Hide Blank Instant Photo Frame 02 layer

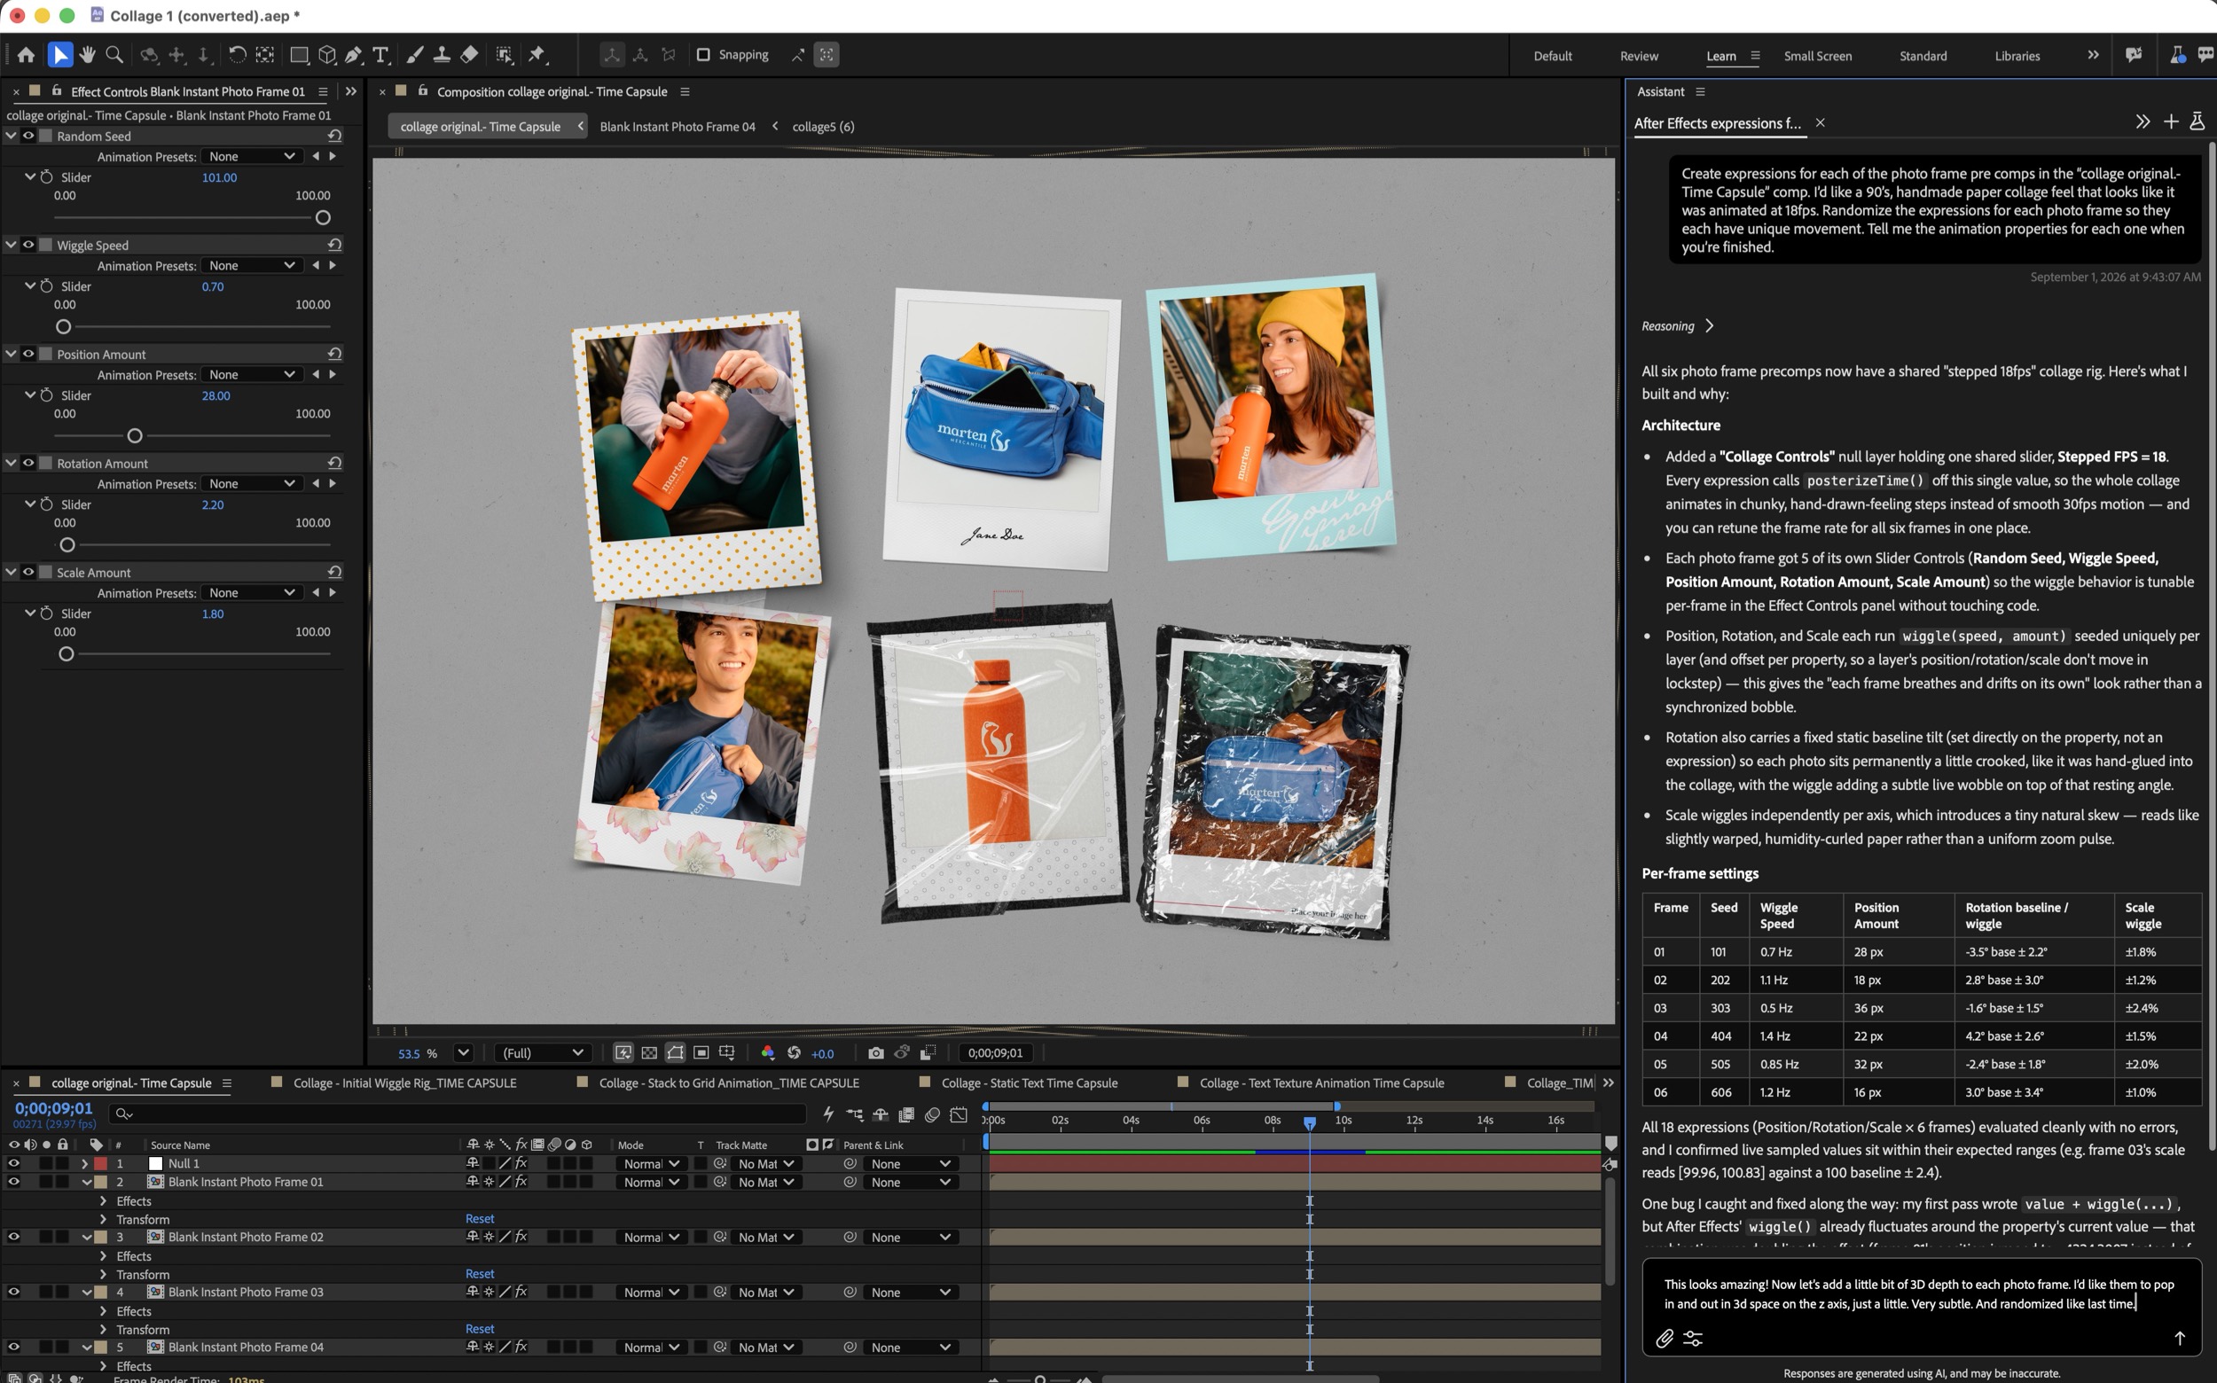pyautogui.click(x=12, y=1237)
